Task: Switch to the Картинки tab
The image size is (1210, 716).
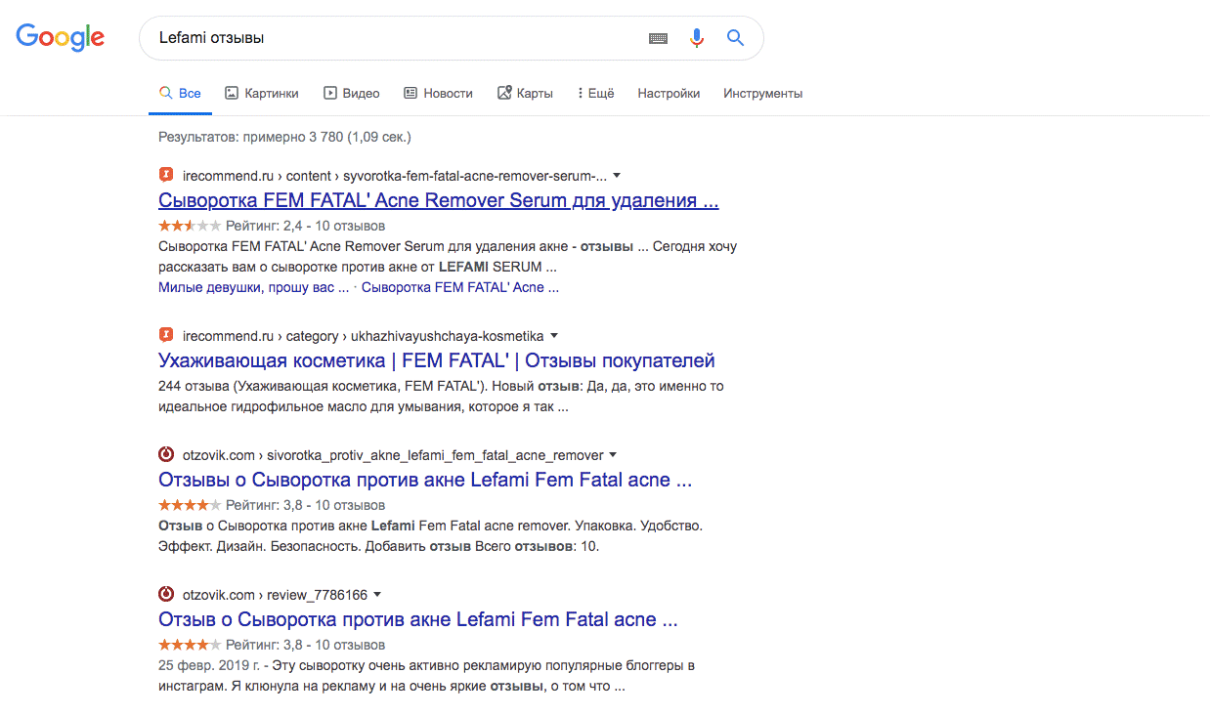Action: coord(261,93)
